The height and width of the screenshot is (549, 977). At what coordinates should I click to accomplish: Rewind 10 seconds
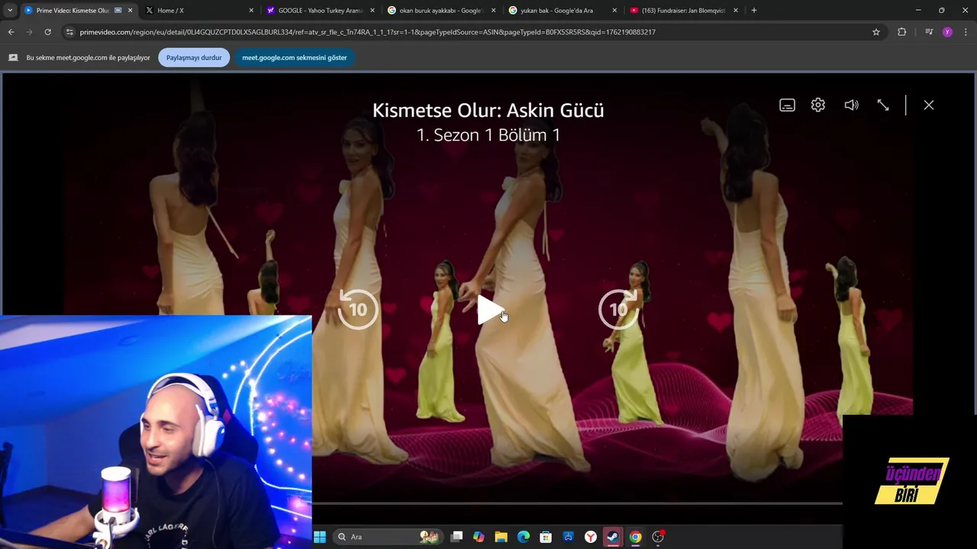point(358,309)
